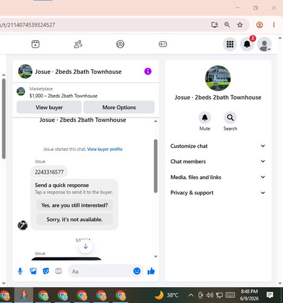Click the chat header title Josue · 2beds 2bath Townhouse
This screenshot has height=303, width=283.
click(78, 72)
